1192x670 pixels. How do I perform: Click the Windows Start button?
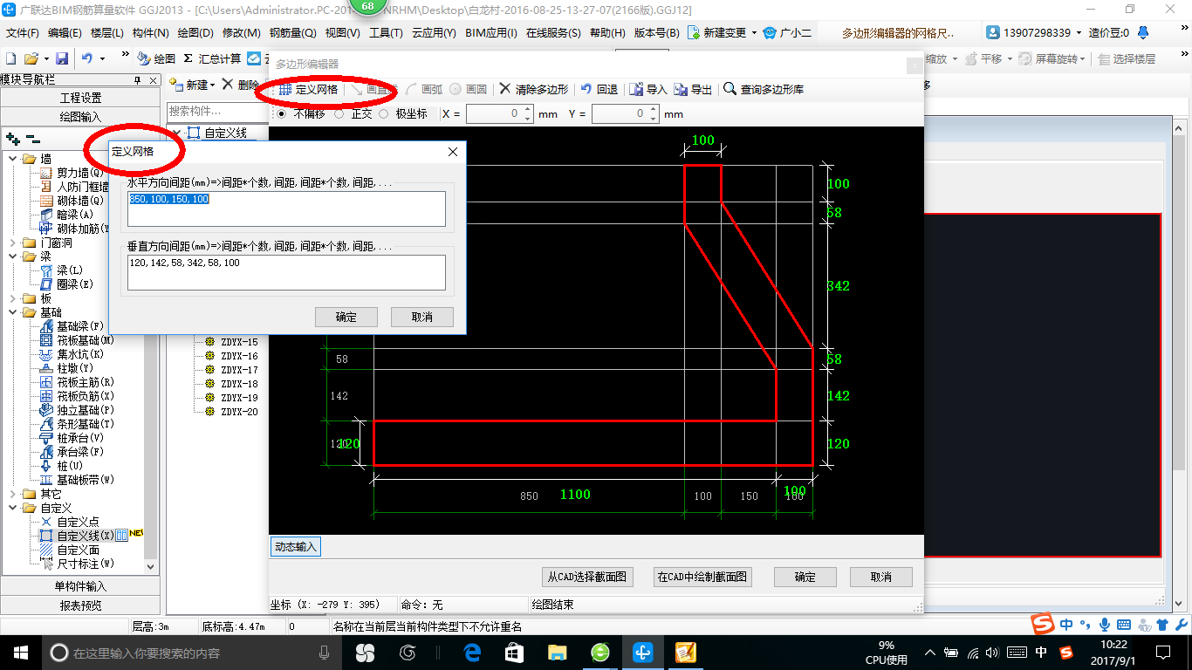click(x=21, y=652)
